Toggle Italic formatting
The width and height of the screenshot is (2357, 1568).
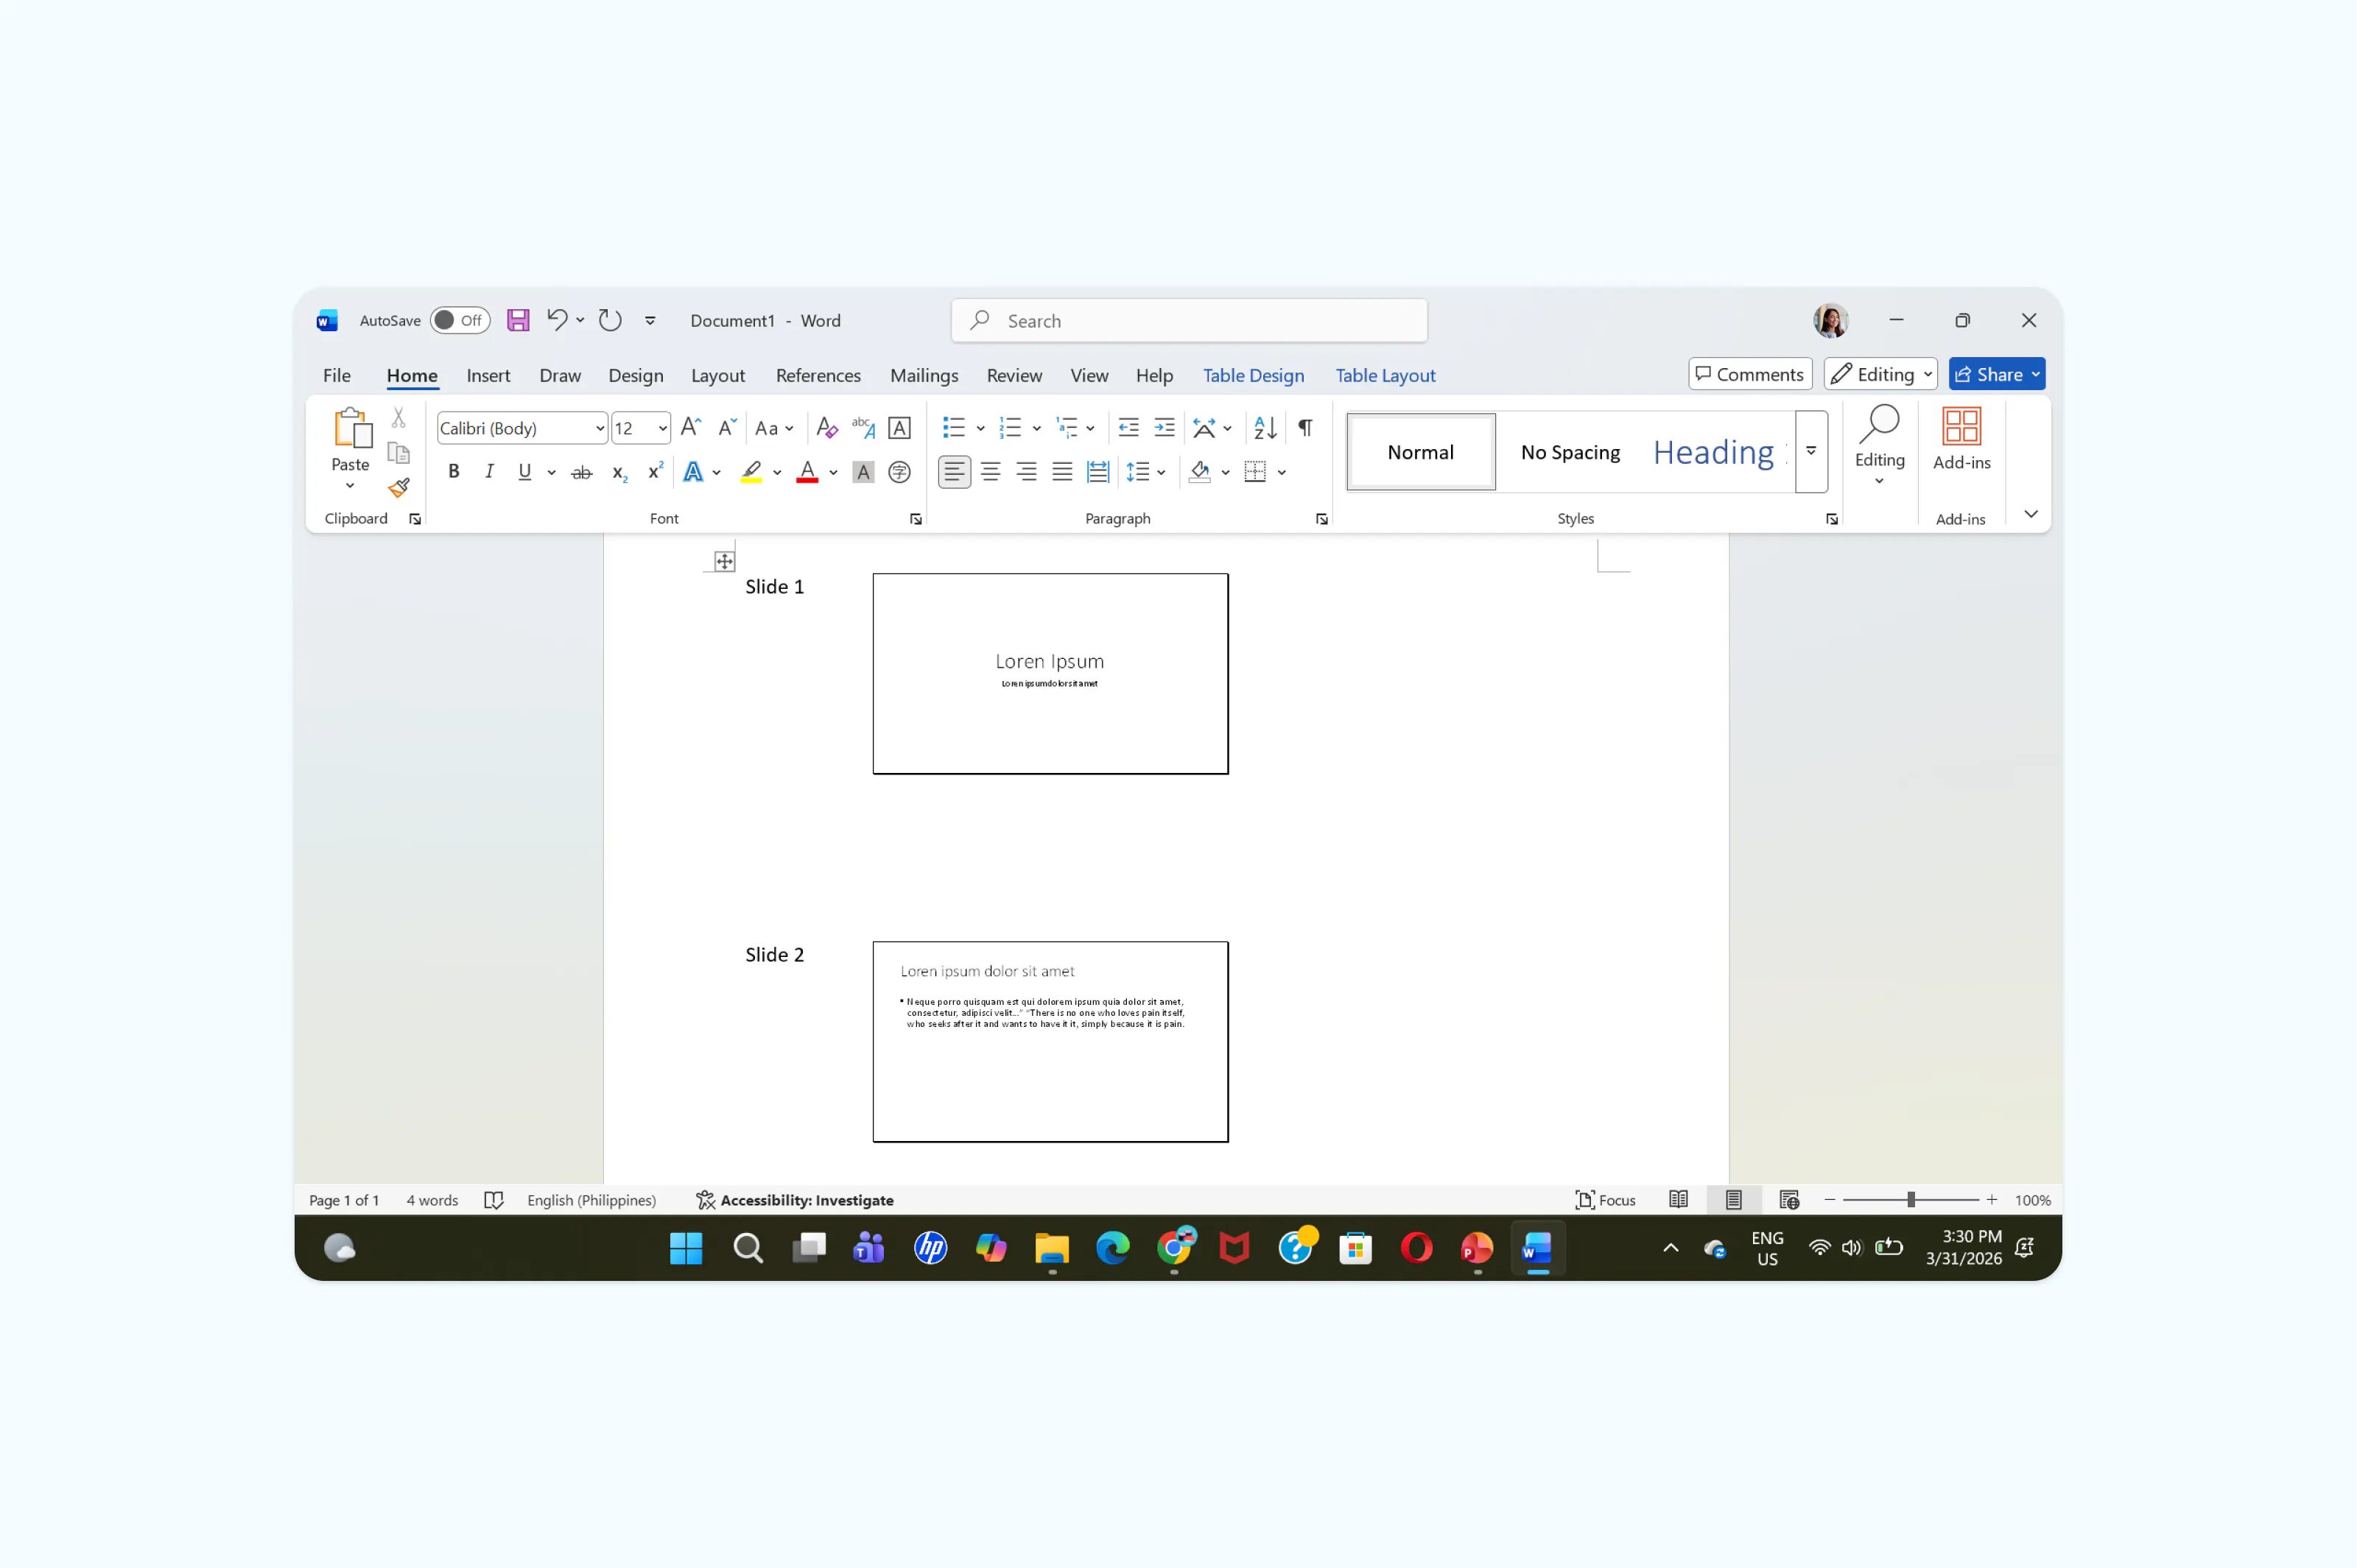(489, 472)
